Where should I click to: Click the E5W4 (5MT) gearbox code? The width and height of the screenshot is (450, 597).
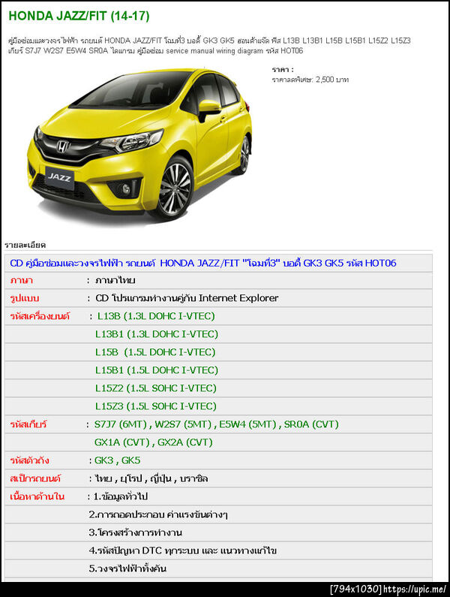click(247, 424)
